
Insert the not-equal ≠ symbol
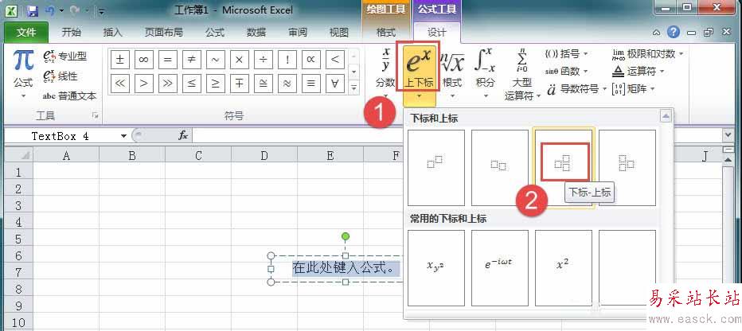click(192, 60)
